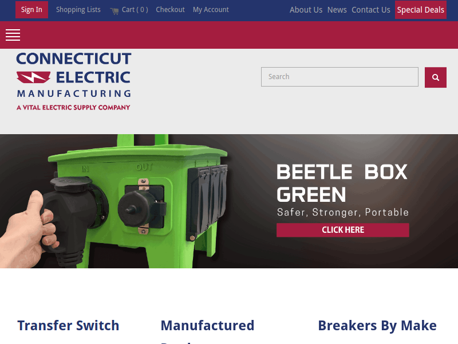The image size is (458, 344).
Task: Click the shopping cart icon
Action: pyautogui.click(x=114, y=11)
